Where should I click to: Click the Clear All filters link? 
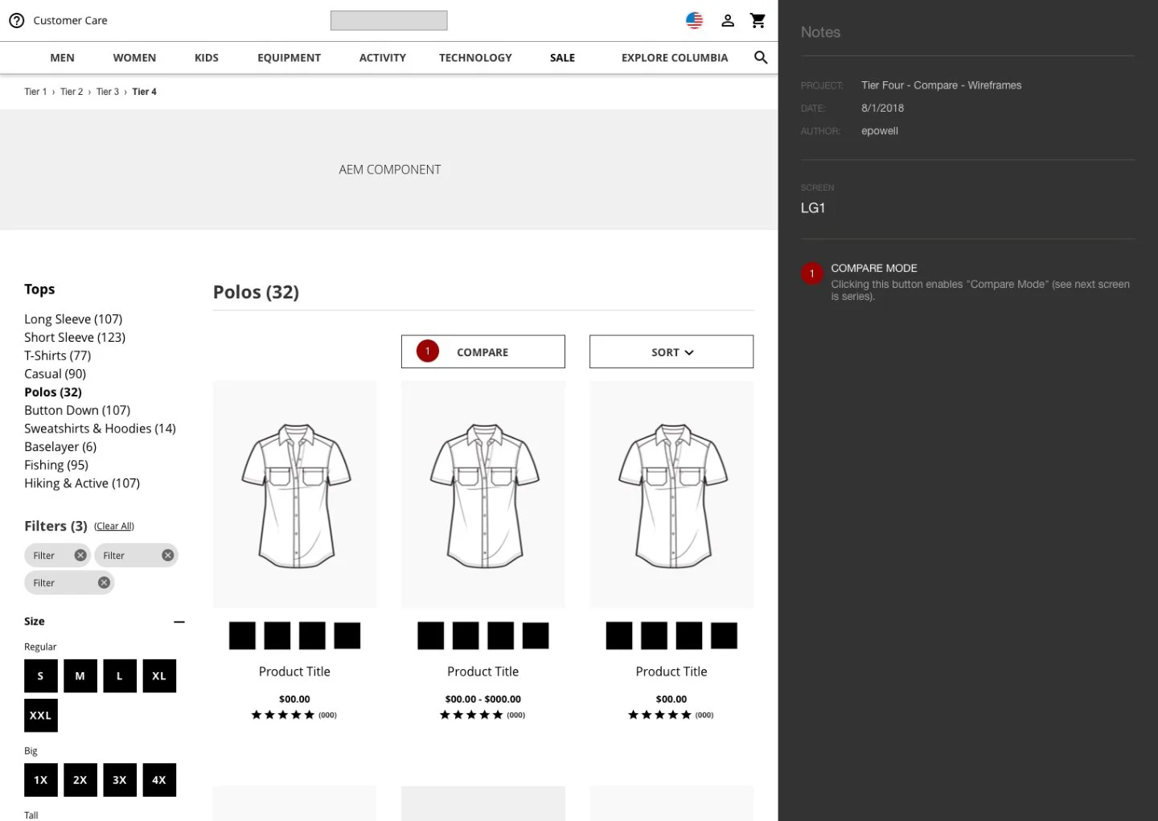[x=114, y=527]
